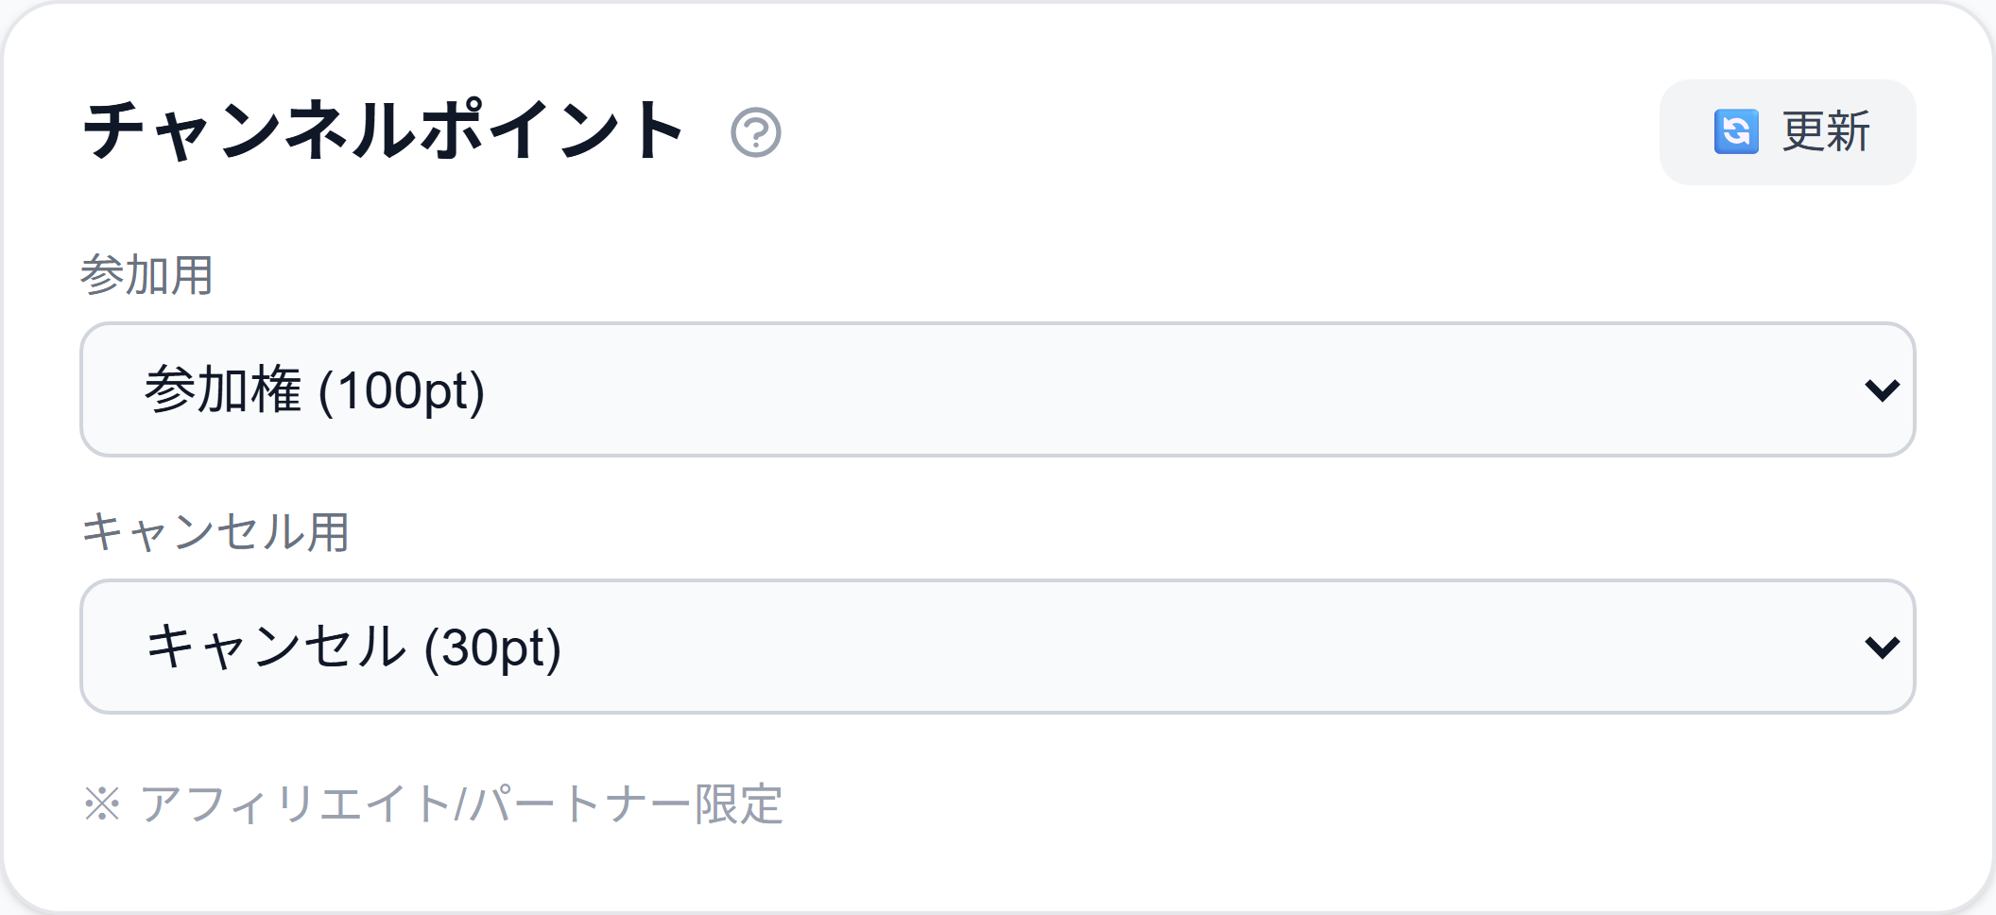
Task: Click the 参加用 label
Action: (146, 275)
